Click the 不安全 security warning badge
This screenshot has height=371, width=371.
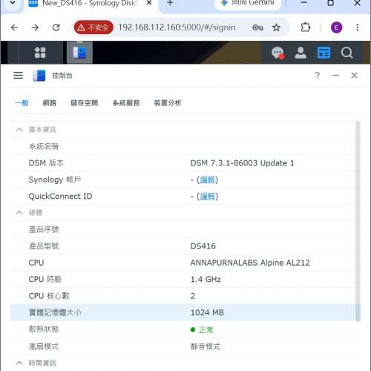tap(93, 27)
